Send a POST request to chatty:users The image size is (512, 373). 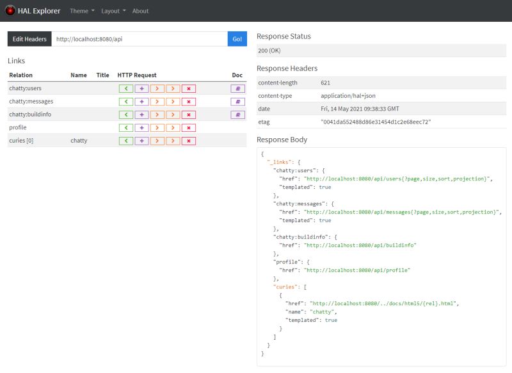141,88
